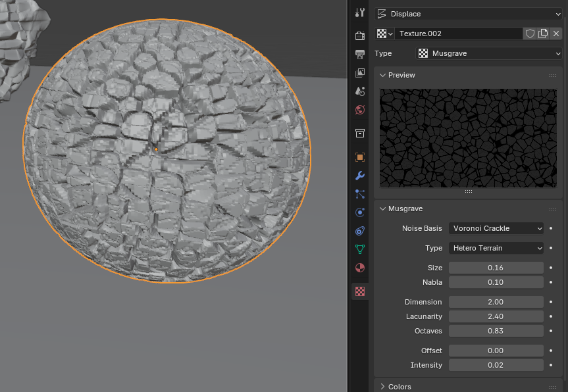This screenshot has height=392, width=568.
Task: Click the Lacunarity value slider
Action: (x=496, y=316)
